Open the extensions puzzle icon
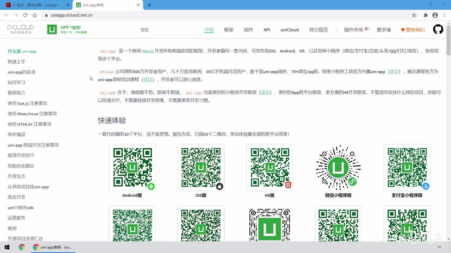 point(426,15)
